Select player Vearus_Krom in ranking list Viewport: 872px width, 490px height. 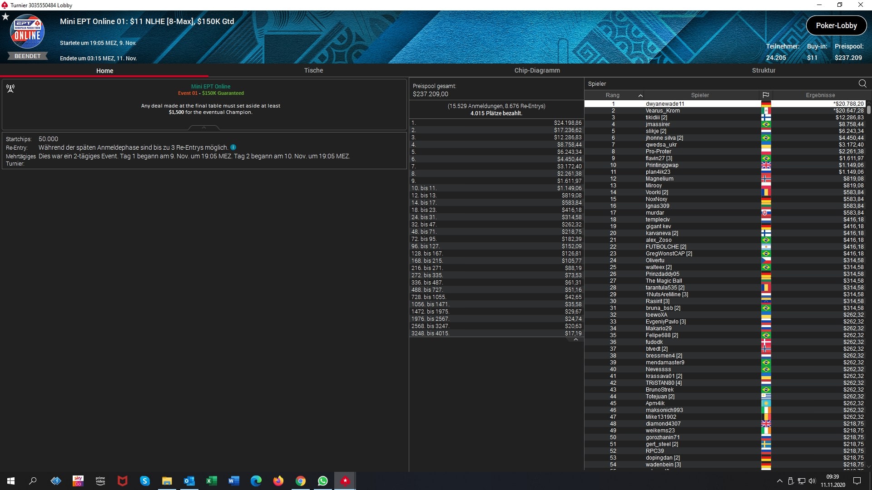tap(663, 111)
